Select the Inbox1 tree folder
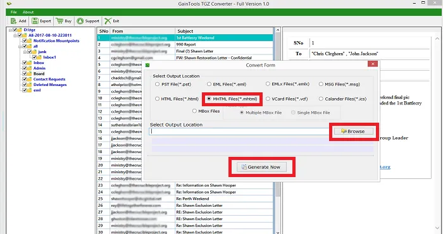 [x=50, y=58]
